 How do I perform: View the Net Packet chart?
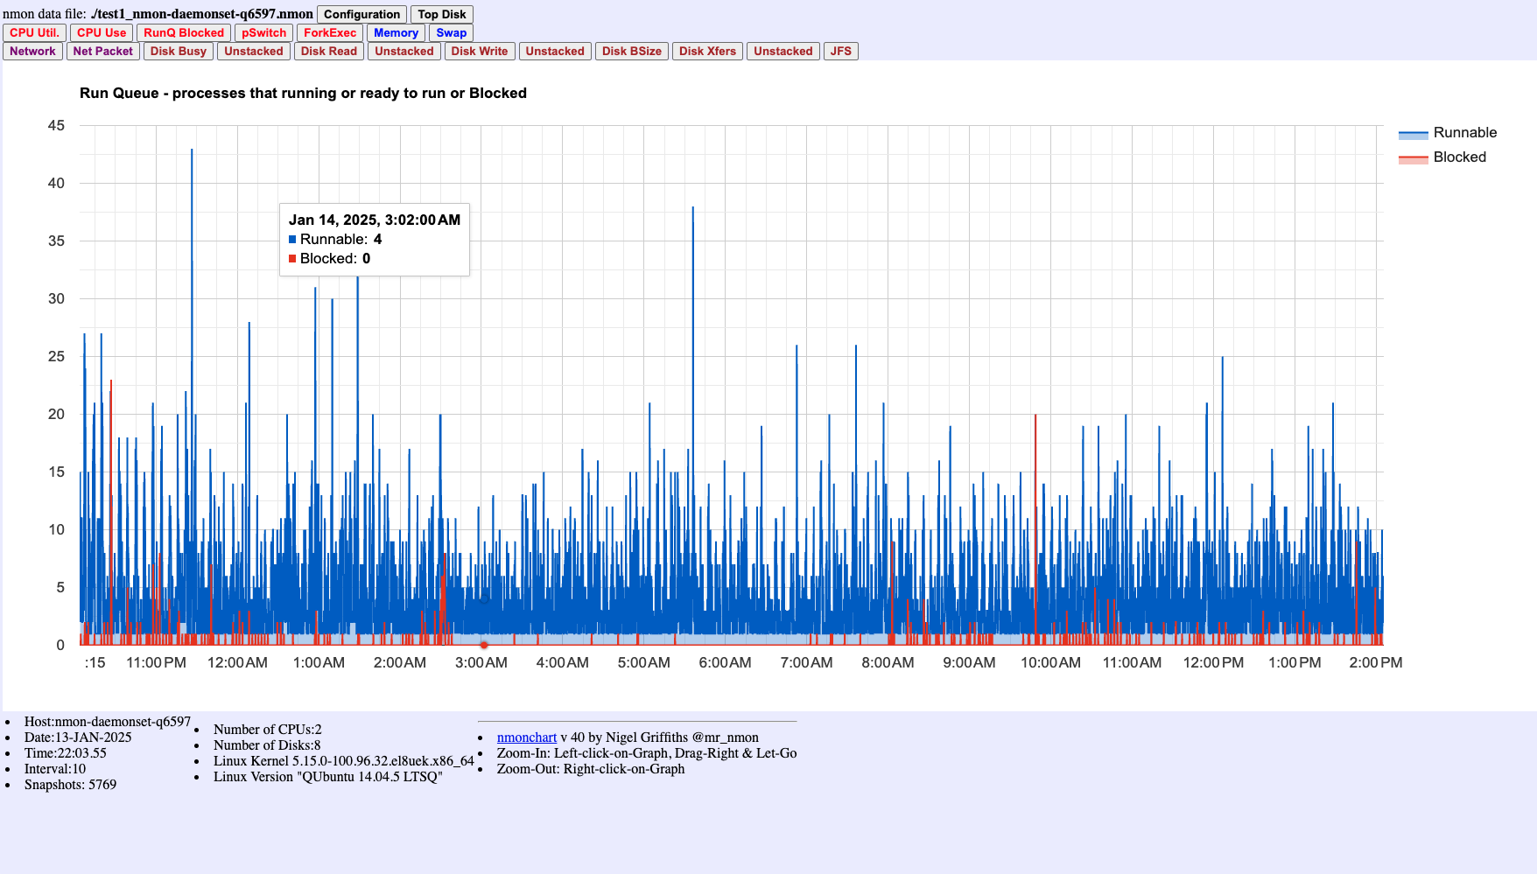pyautogui.click(x=102, y=51)
